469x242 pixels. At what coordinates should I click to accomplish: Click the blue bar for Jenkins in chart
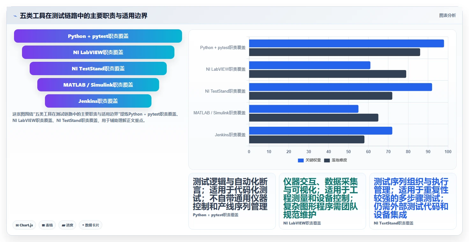pyautogui.click(x=320, y=131)
